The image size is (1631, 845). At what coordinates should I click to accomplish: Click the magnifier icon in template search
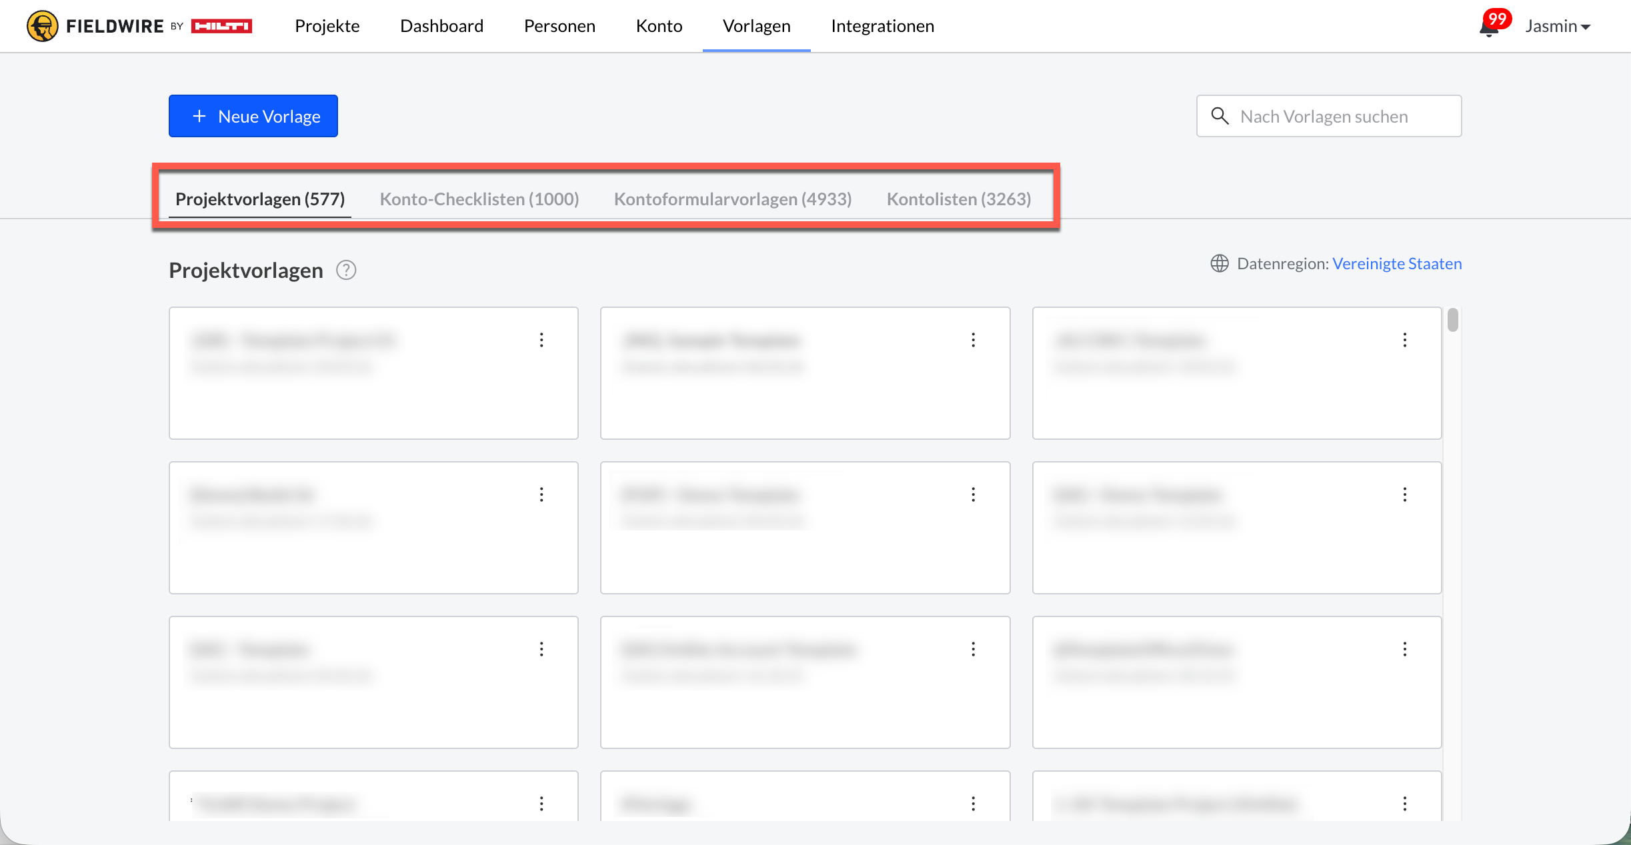pyautogui.click(x=1220, y=117)
